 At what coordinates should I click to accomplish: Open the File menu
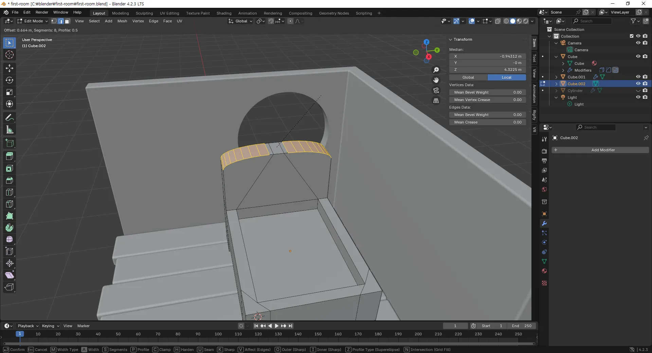pyautogui.click(x=15, y=12)
